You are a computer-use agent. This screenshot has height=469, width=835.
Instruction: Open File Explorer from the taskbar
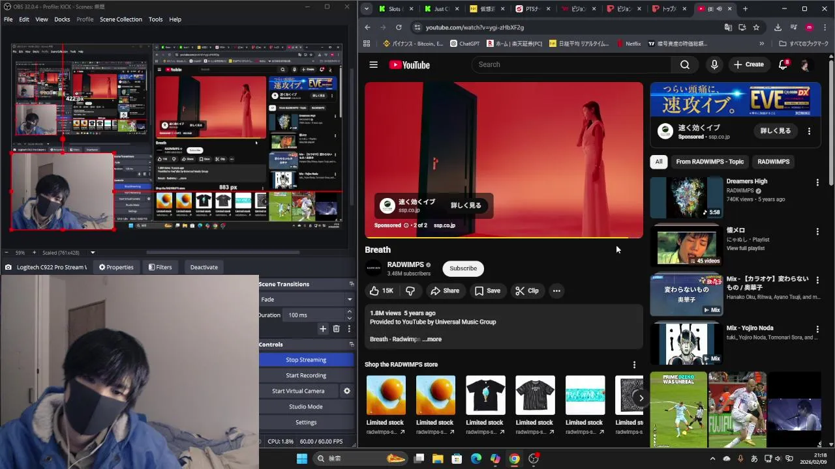click(x=437, y=459)
